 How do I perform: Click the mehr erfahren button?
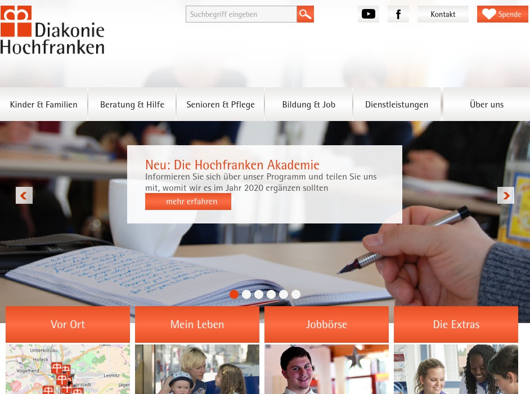click(188, 202)
